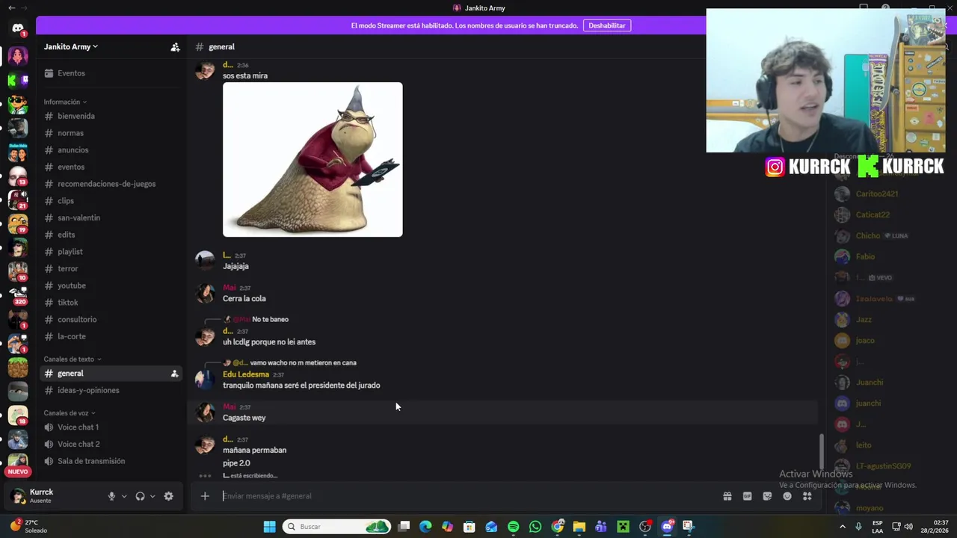957x538 pixels.
Task: Open microphone input options arrow
Action: pyautogui.click(x=124, y=496)
